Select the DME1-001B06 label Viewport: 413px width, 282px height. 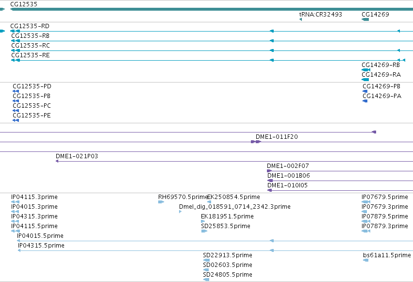coord(288,176)
